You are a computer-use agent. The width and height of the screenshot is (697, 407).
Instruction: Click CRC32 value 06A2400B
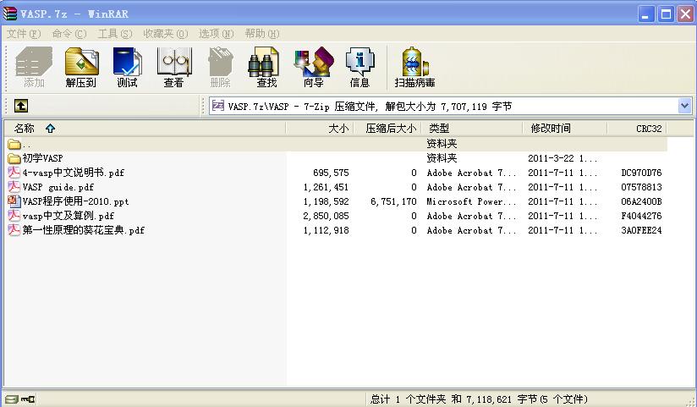click(641, 201)
